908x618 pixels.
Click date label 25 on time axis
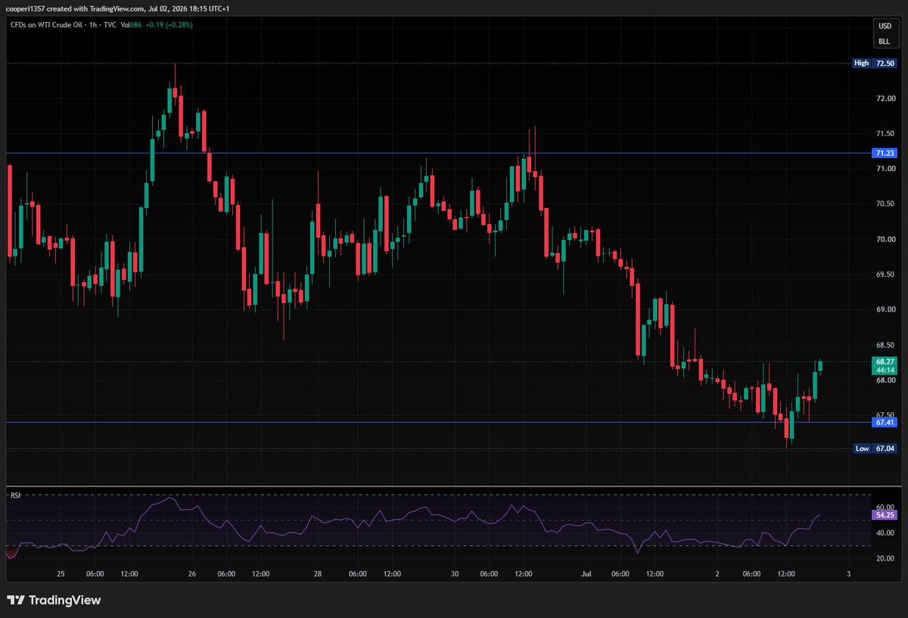click(61, 574)
